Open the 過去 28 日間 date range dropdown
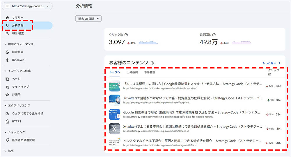 88,19
